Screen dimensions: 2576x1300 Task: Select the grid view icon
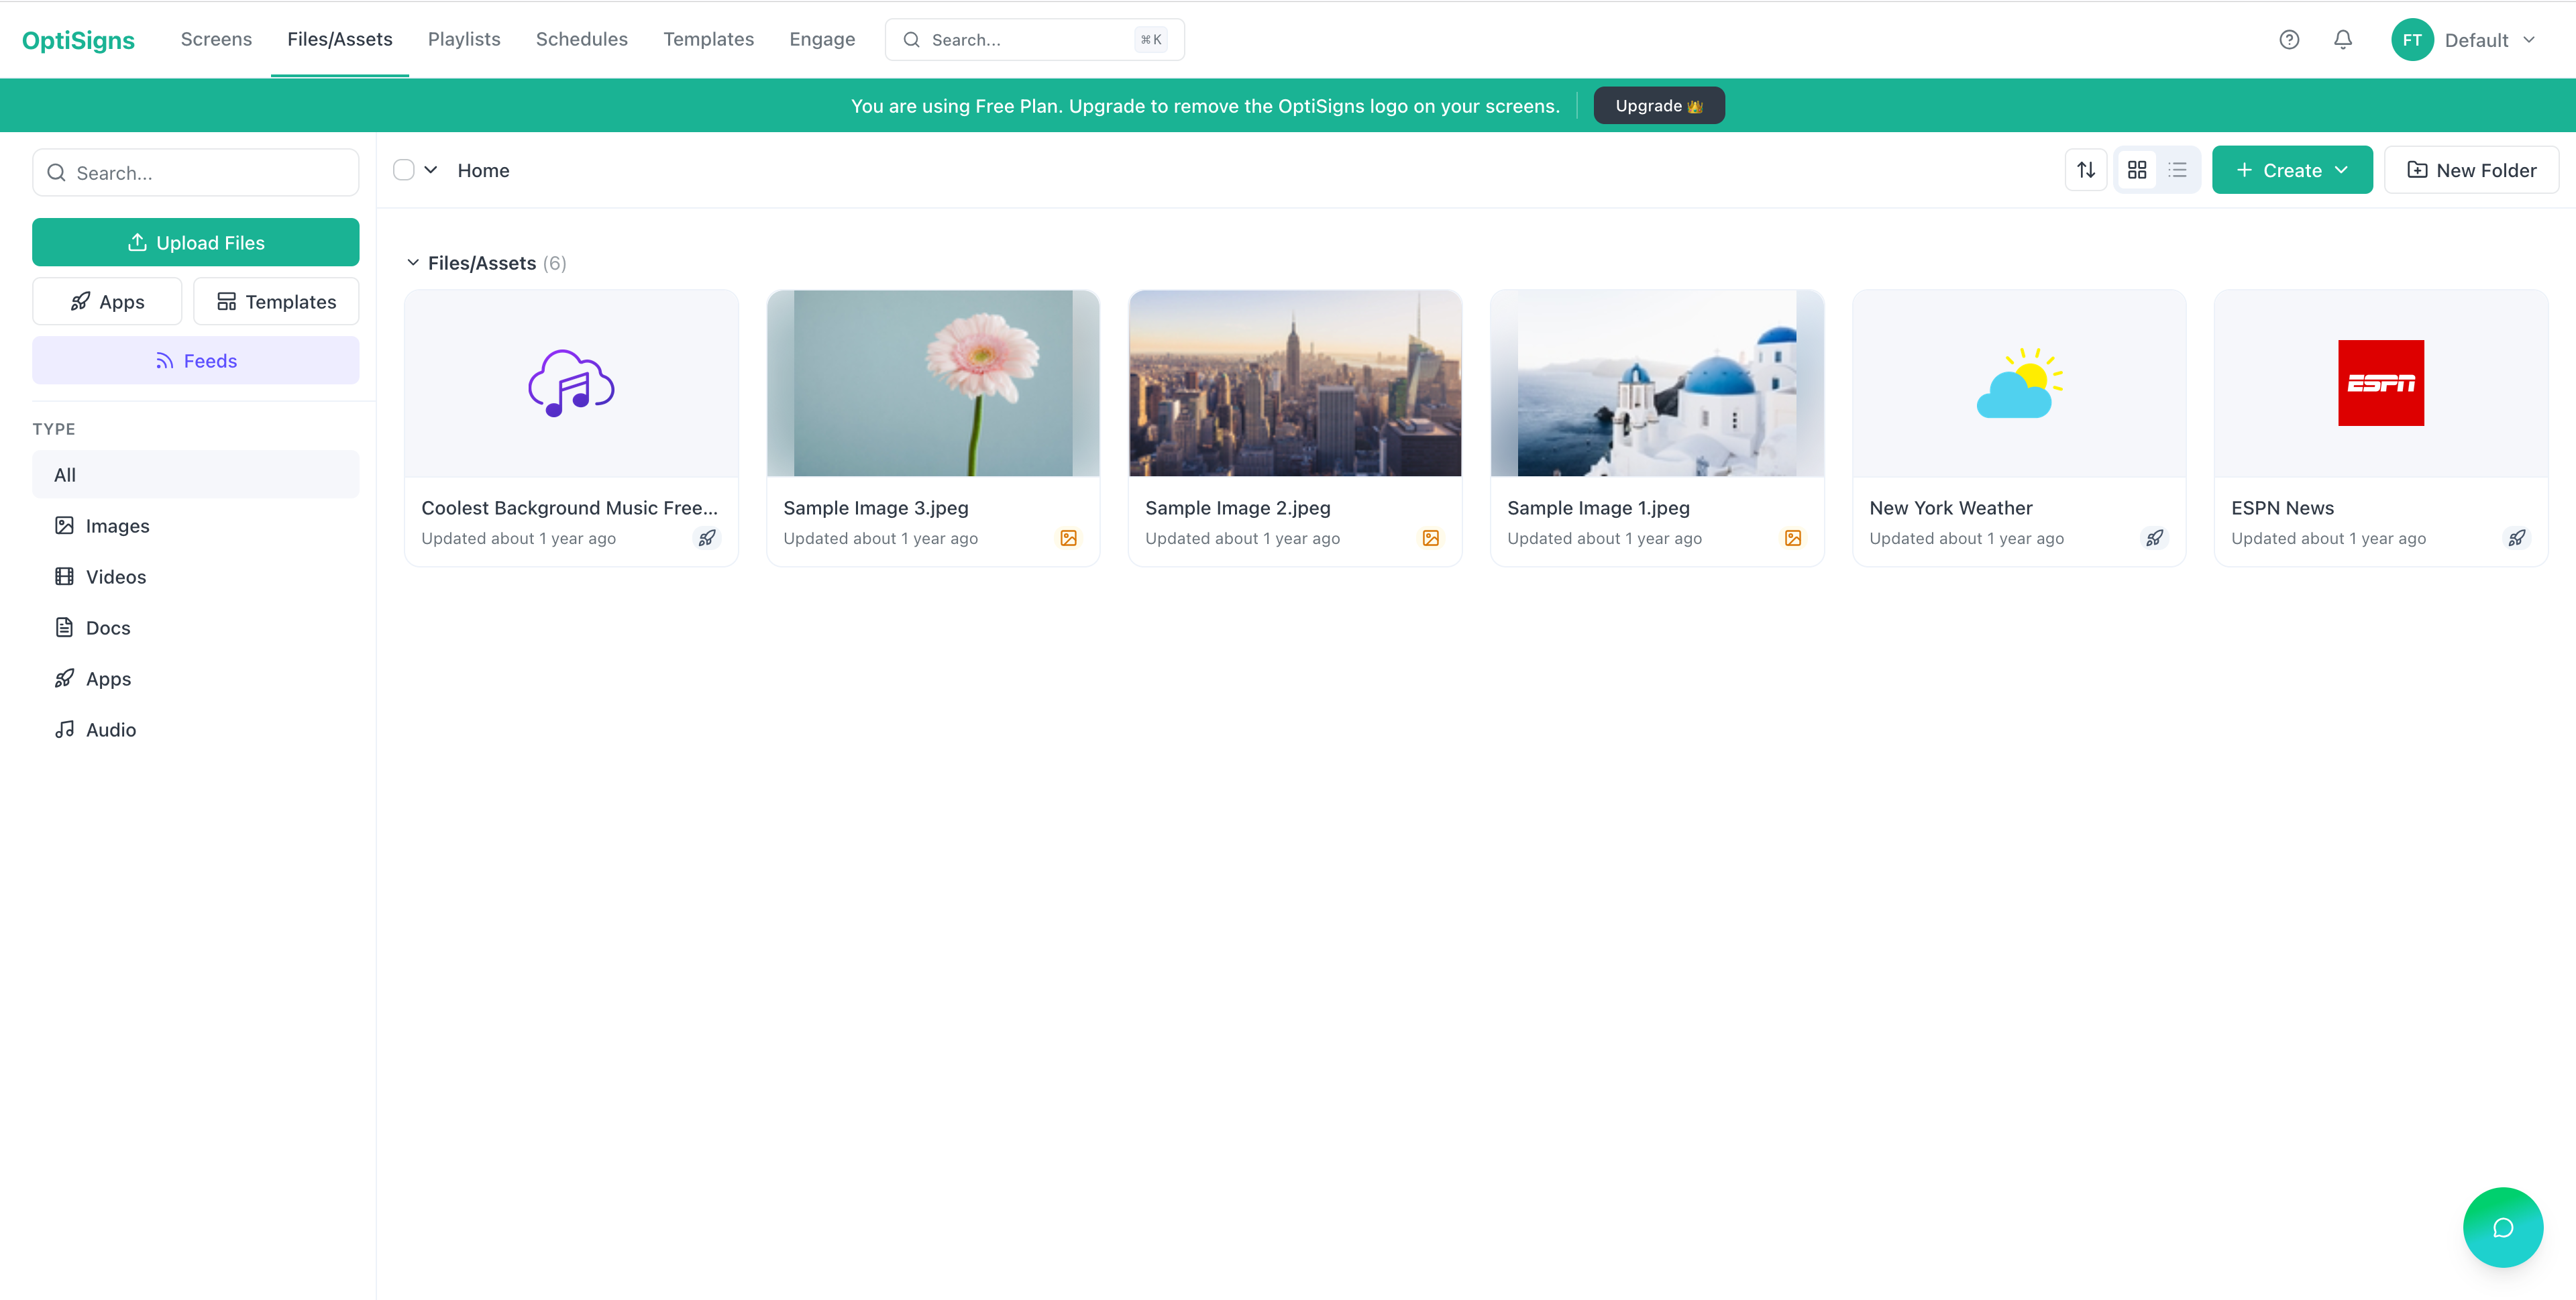(x=2137, y=169)
